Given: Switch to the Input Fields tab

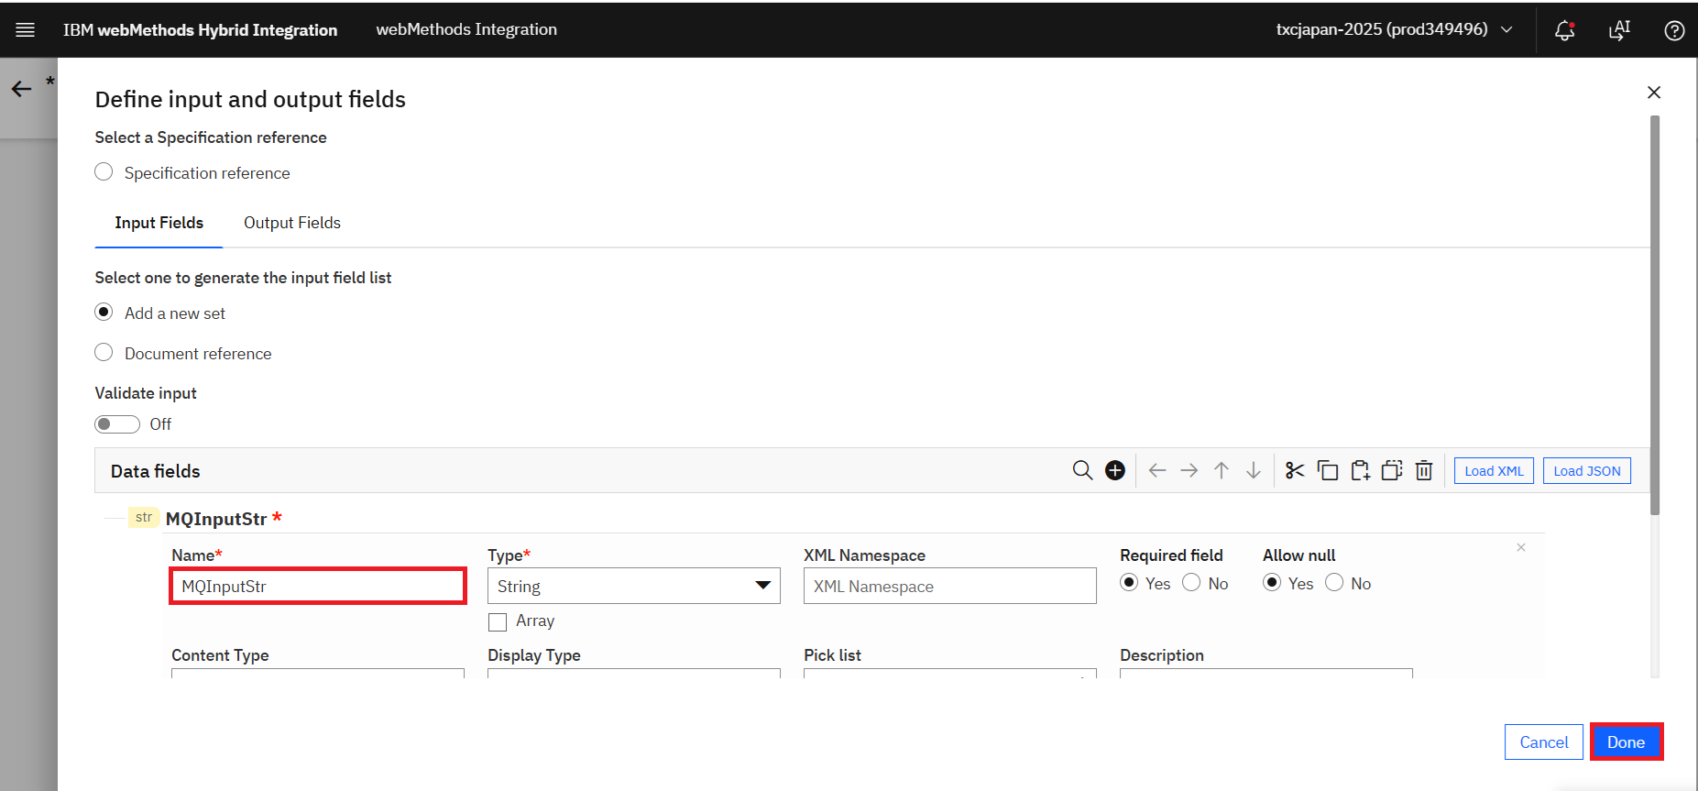Looking at the screenshot, I should click(x=159, y=223).
